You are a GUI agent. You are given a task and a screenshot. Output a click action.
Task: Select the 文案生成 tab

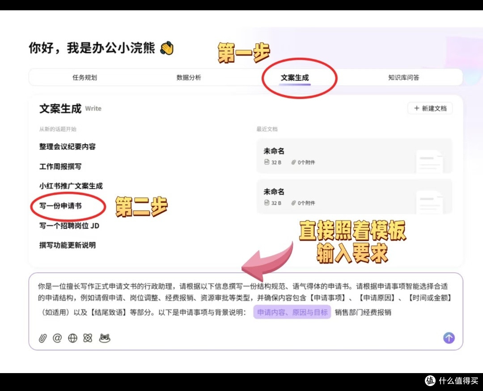[295, 77]
